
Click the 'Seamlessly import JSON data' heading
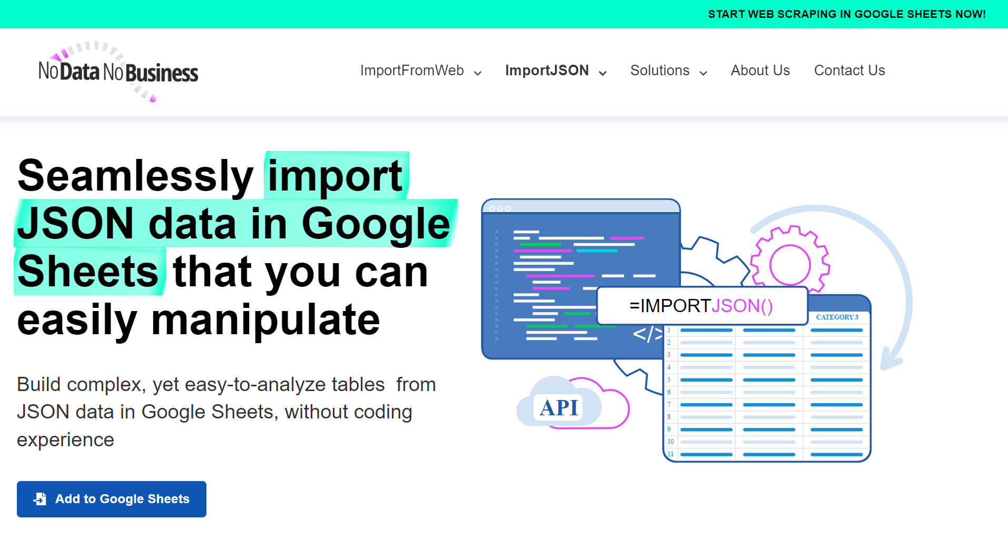[234, 247]
